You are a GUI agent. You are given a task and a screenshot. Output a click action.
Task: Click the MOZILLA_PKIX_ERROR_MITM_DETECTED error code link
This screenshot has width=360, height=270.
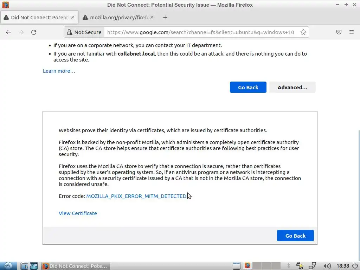tap(136, 196)
